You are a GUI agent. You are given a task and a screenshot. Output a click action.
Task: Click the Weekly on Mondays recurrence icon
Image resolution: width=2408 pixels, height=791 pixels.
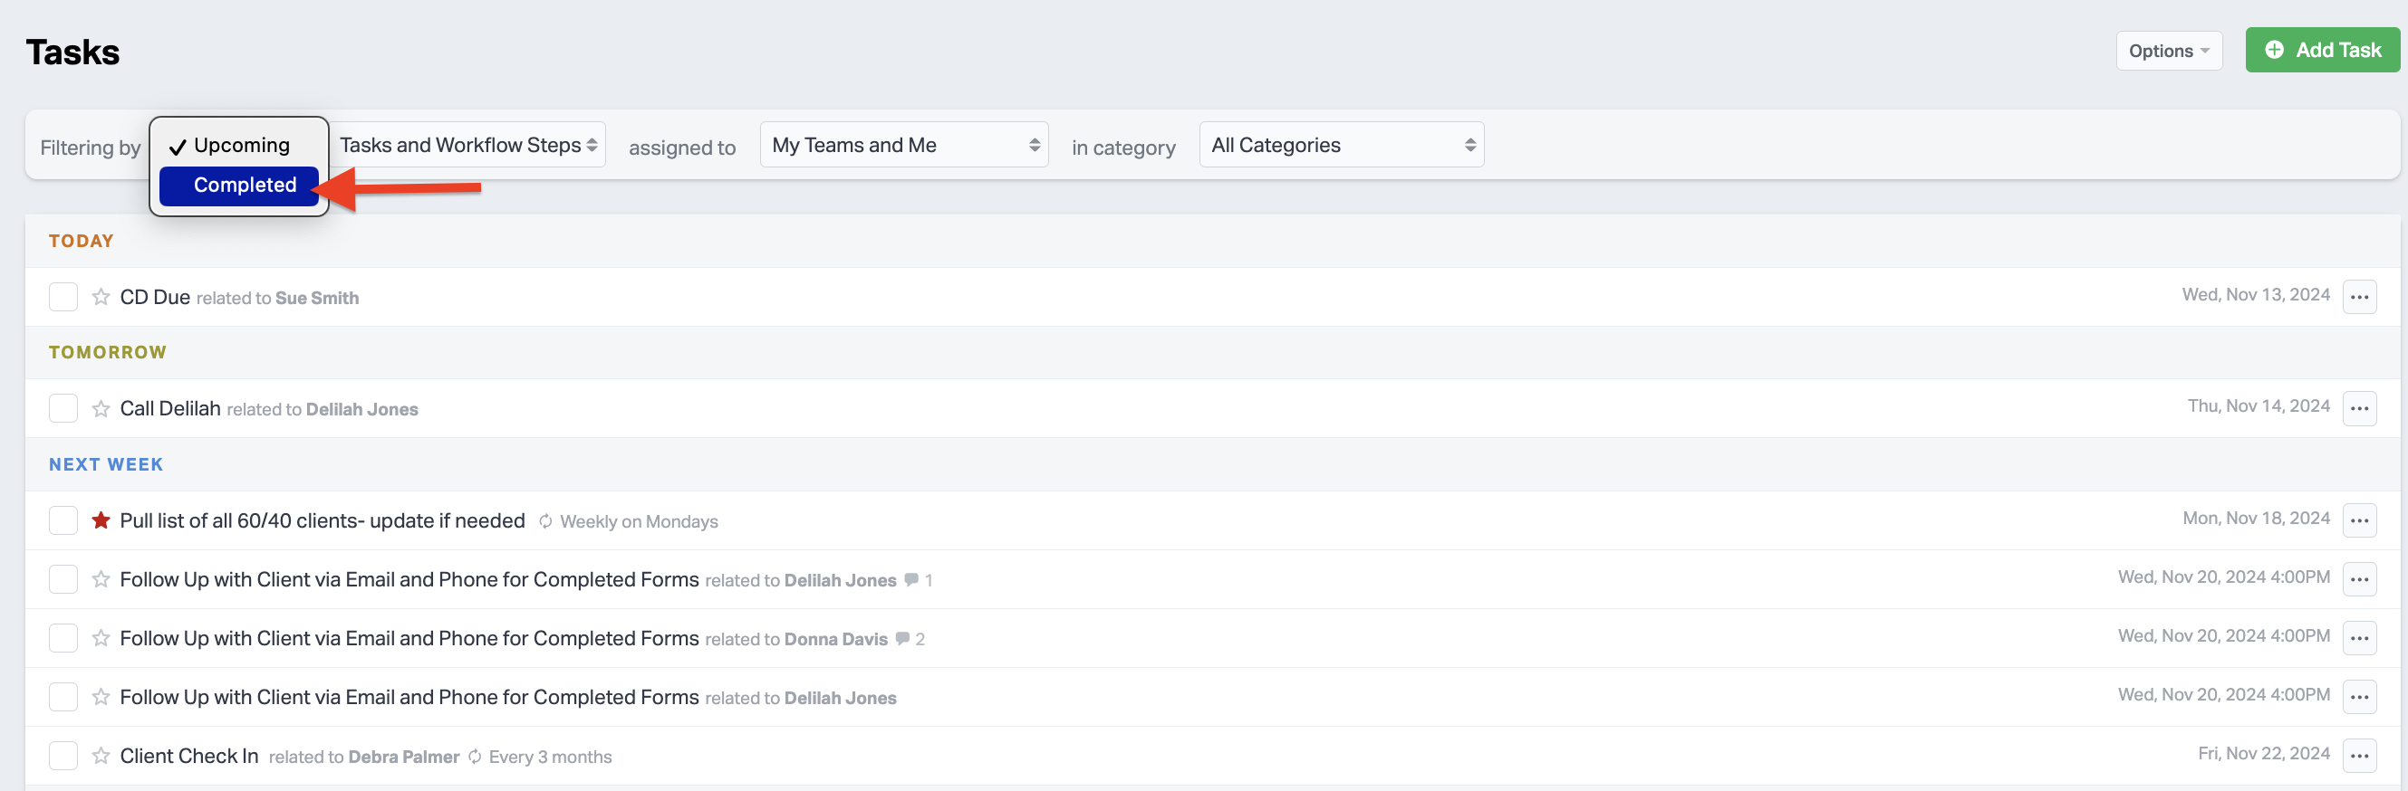click(x=546, y=521)
